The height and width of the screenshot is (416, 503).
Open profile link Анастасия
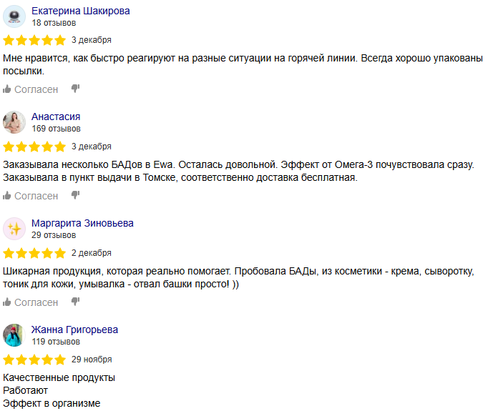pos(56,117)
